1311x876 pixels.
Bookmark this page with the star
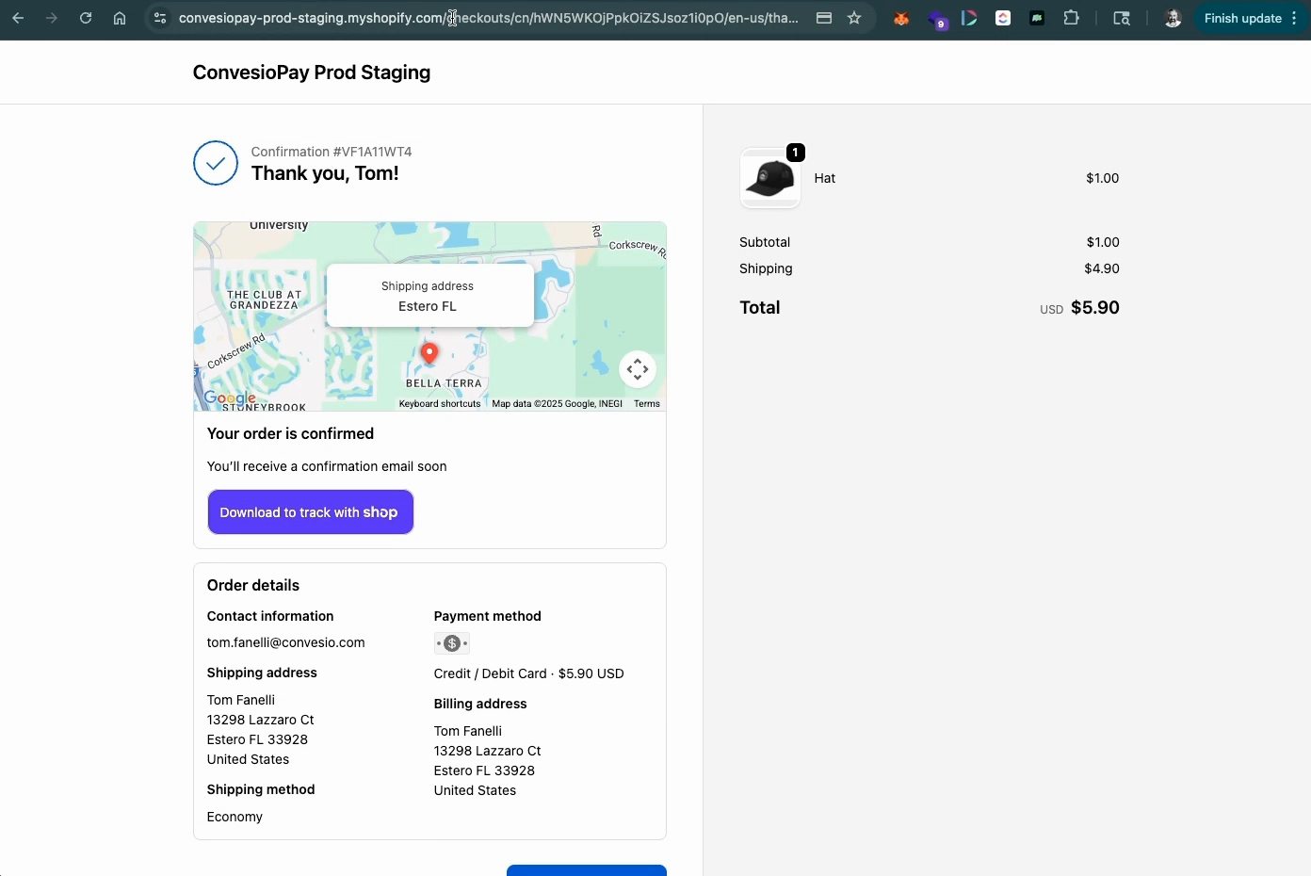pos(854,18)
